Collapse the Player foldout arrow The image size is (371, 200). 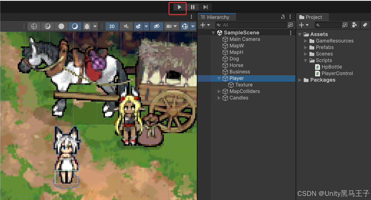219,78
